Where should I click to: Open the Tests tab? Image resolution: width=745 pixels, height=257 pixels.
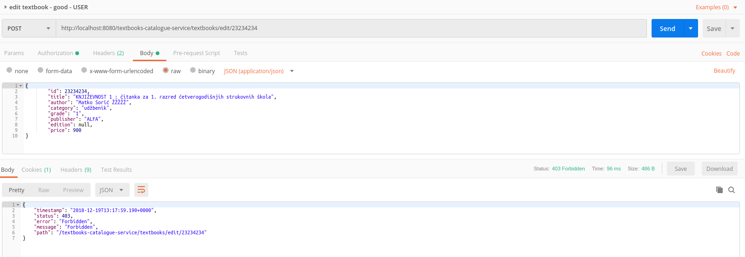[241, 53]
